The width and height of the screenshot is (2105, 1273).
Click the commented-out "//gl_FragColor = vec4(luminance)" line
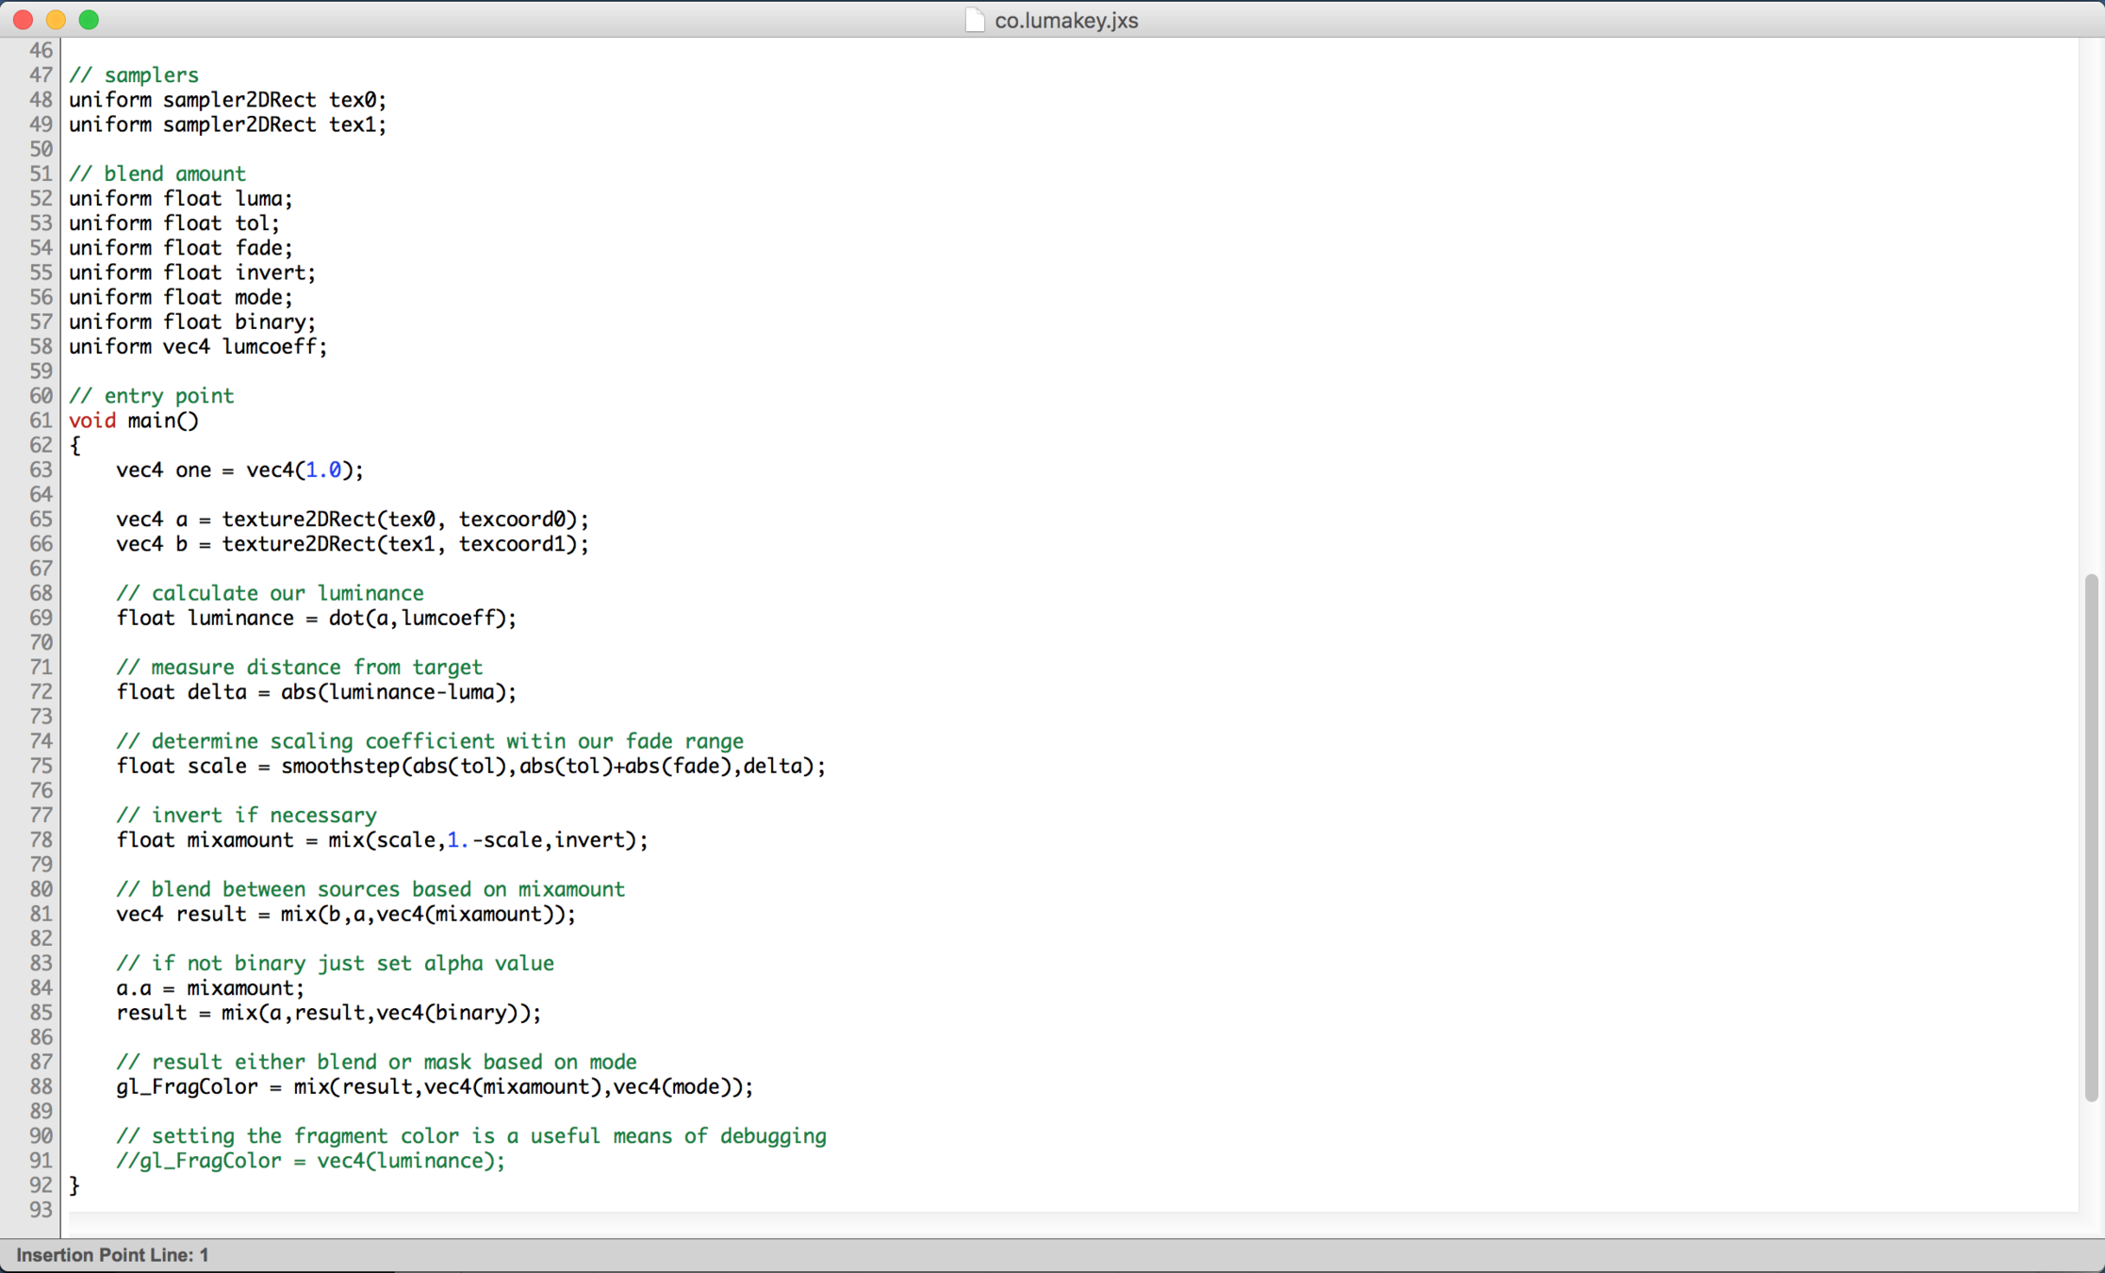[x=311, y=1161]
